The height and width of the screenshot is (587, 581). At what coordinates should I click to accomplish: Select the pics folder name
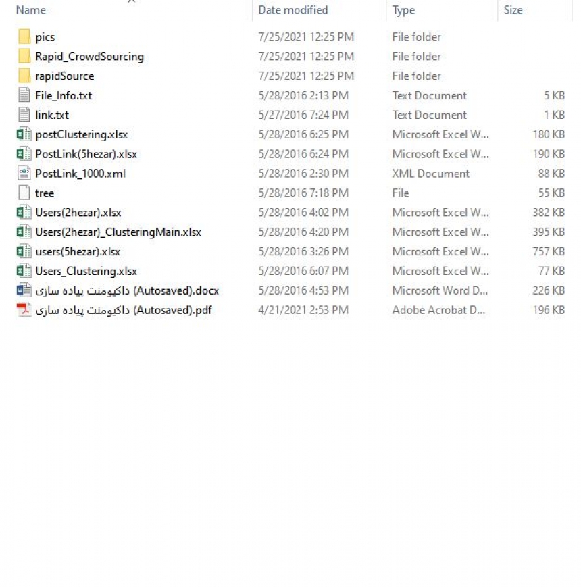tap(45, 37)
